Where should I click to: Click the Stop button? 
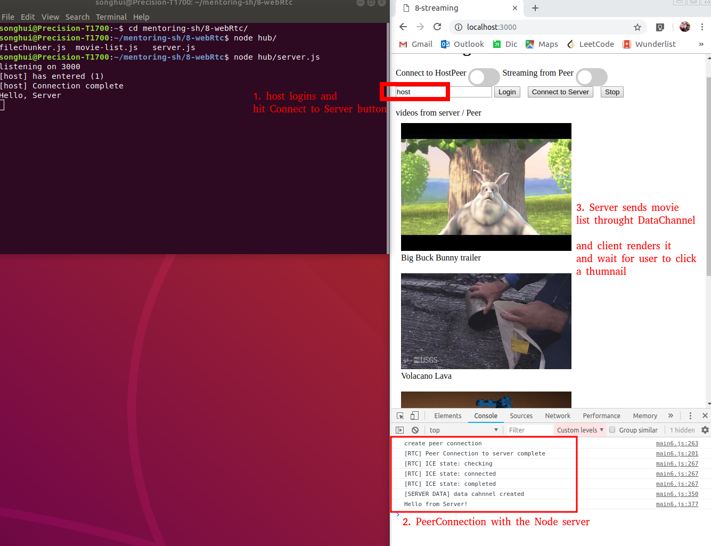[612, 92]
